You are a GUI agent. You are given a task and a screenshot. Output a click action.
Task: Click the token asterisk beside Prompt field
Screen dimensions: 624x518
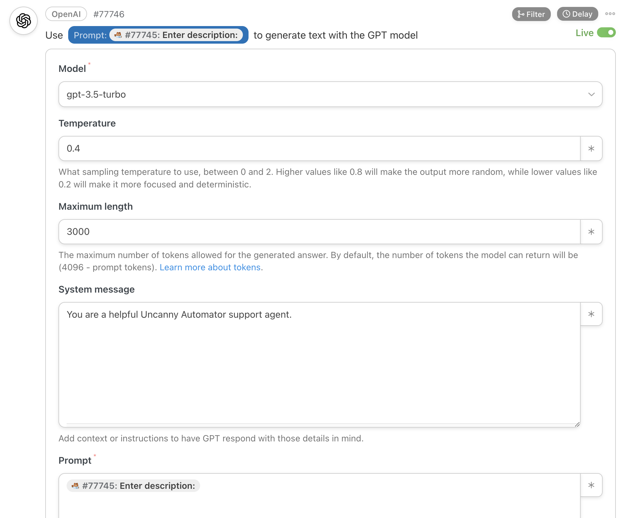[x=591, y=485]
